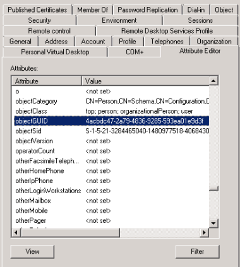Click the vertical scrollbar thumb
This screenshot has height=267, width=240.
tap(213, 188)
